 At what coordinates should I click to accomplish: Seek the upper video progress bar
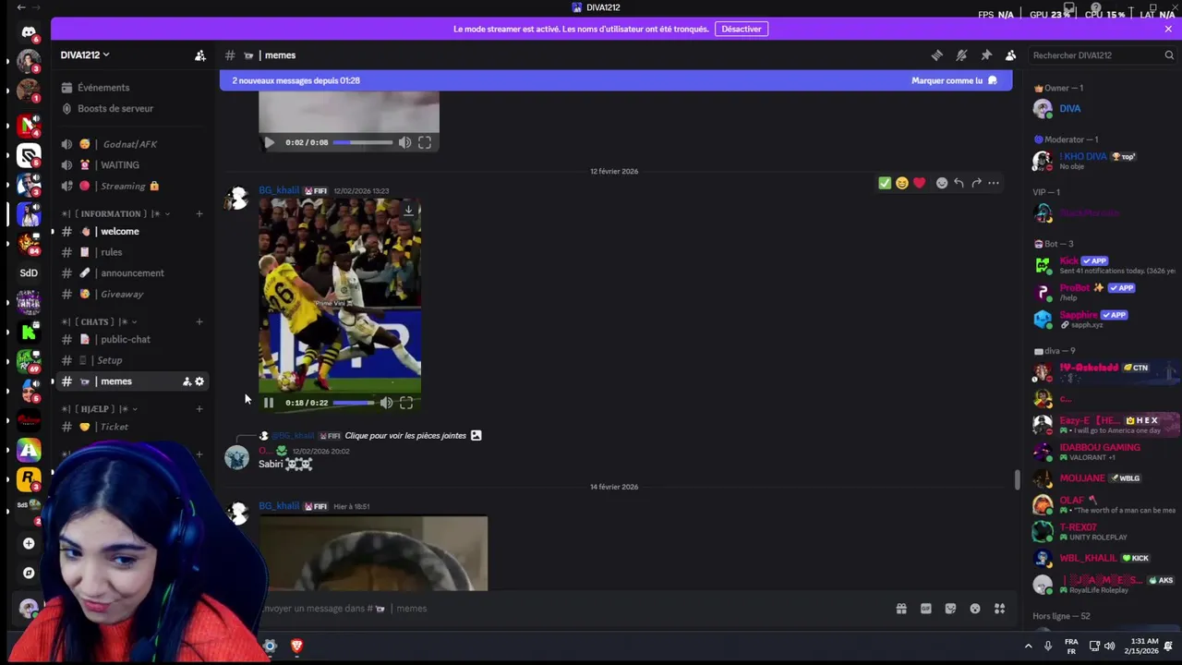click(363, 142)
